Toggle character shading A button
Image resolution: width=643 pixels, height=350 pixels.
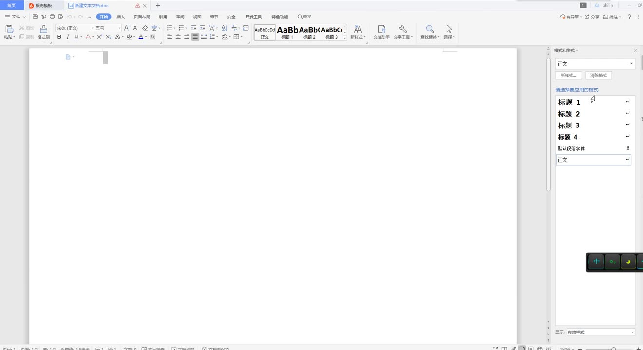(x=152, y=37)
